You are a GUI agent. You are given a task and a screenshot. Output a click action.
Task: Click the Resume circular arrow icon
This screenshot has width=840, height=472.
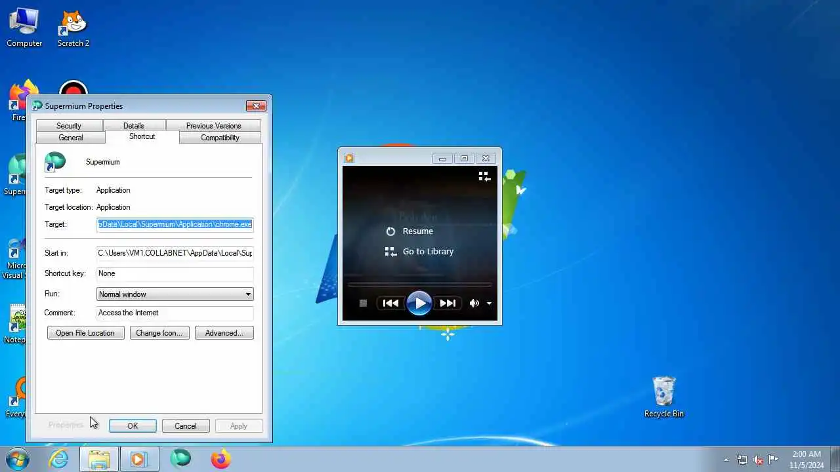click(x=390, y=231)
